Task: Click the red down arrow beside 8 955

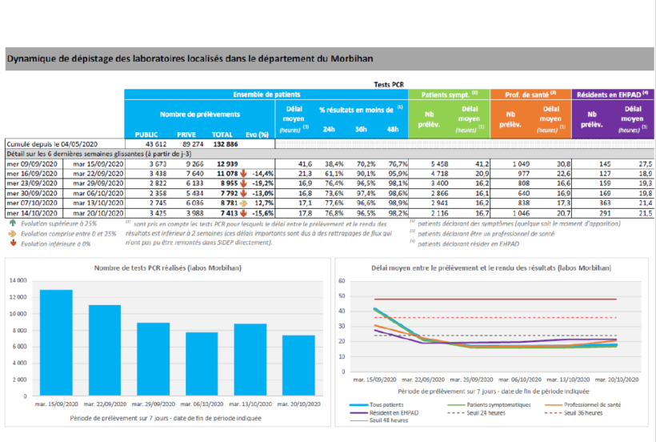Action: [x=243, y=183]
